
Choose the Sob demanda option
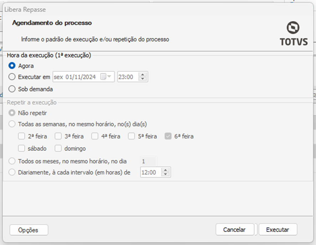point(12,89)
